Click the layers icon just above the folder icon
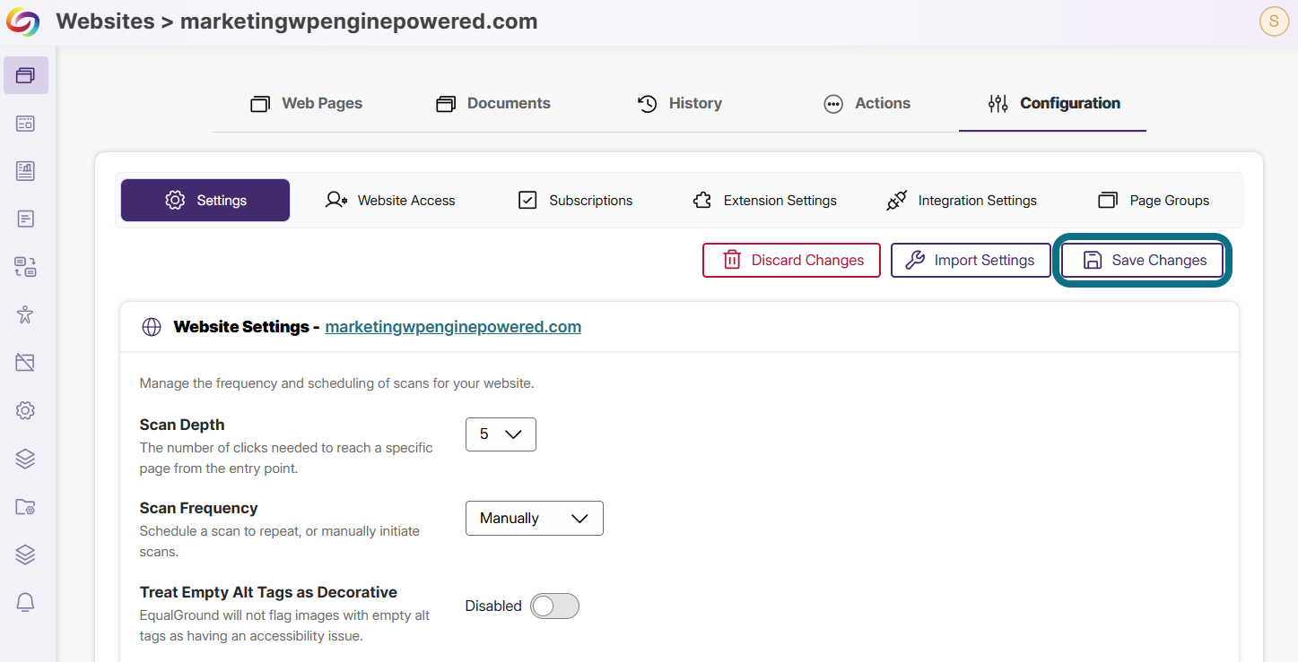This screenshot has width=1298, height=662. point(25,459)
